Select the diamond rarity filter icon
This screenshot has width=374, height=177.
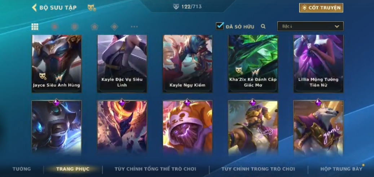[114, 27]
